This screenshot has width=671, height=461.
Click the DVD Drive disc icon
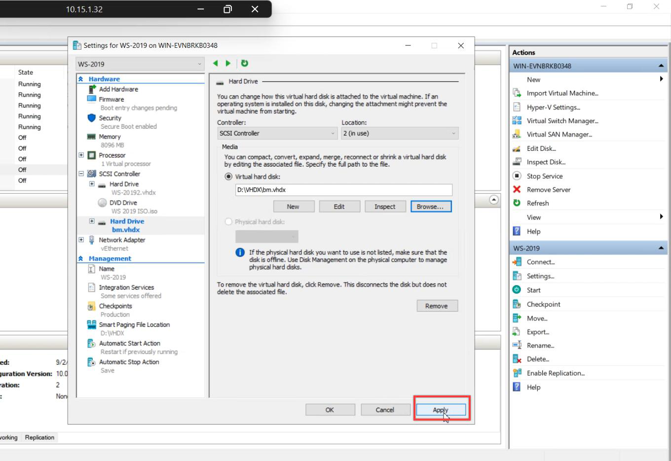[102, 203]
